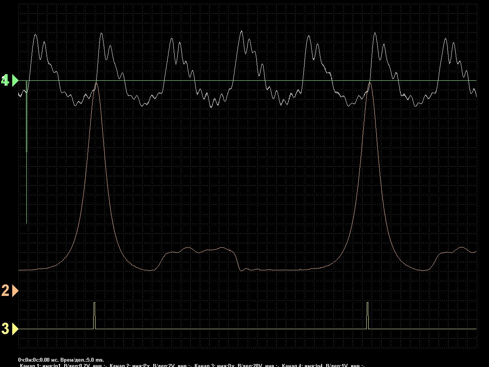
Task: Select the orange channel 2 marker arrow
Action: [x=15, y=291]
